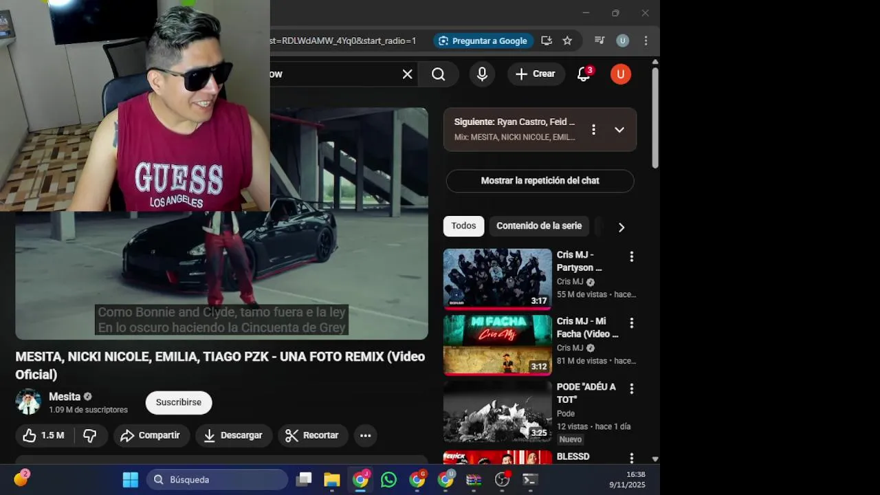
Task: Open options for Mi Facha video
Action: coord(631,322)
